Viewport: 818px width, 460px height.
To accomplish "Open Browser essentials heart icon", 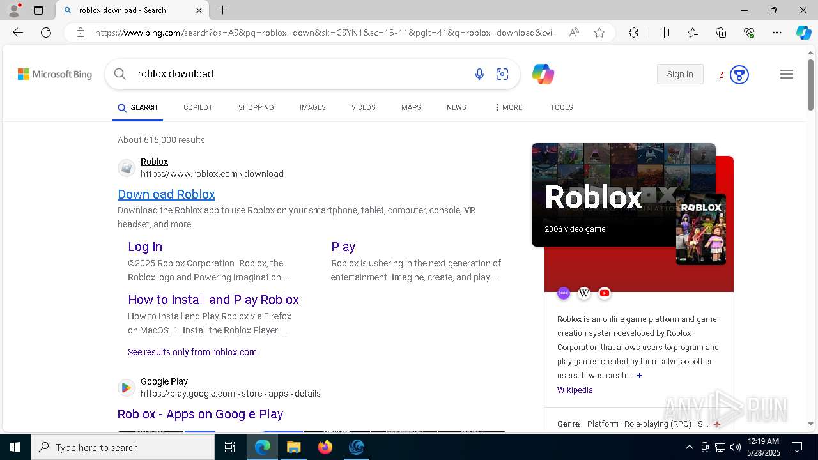I will (749, 33).
